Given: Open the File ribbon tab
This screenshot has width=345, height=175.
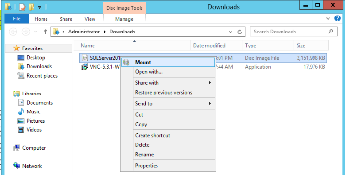Looking at the screenshot, I should point(16,19).
